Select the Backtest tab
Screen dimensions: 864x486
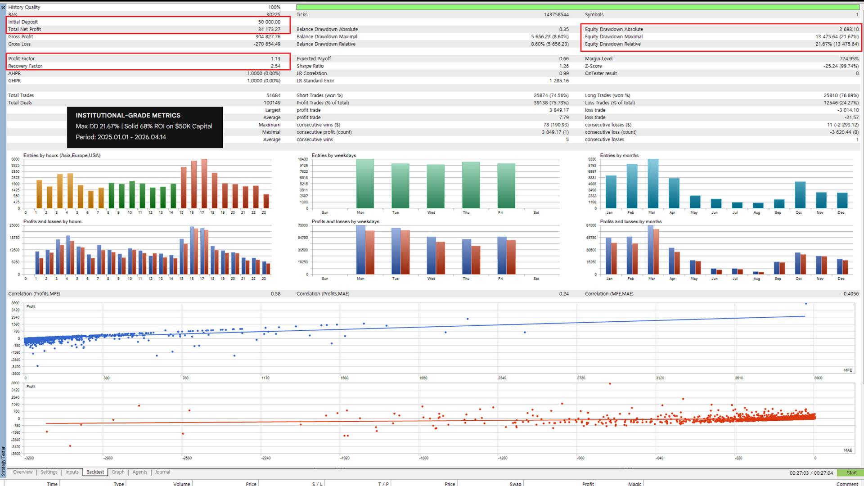(x=95, y=472)
